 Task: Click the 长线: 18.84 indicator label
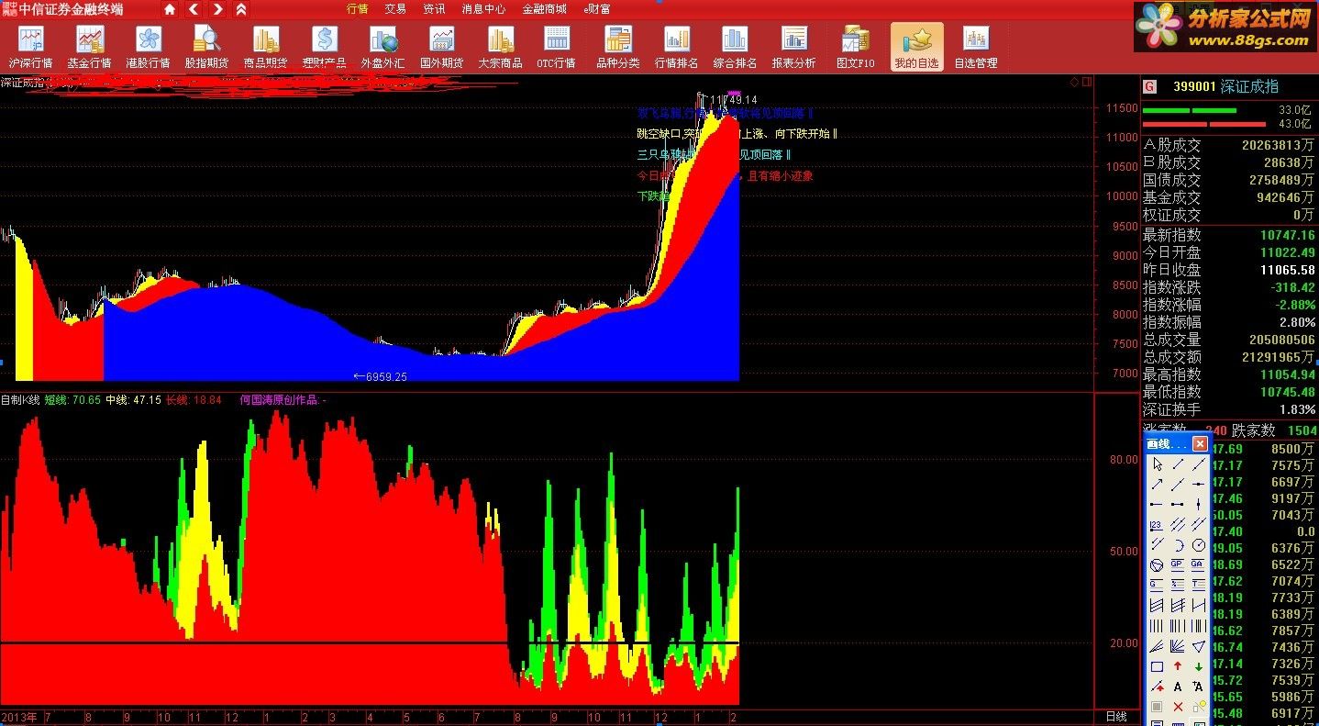coord(194,400)
